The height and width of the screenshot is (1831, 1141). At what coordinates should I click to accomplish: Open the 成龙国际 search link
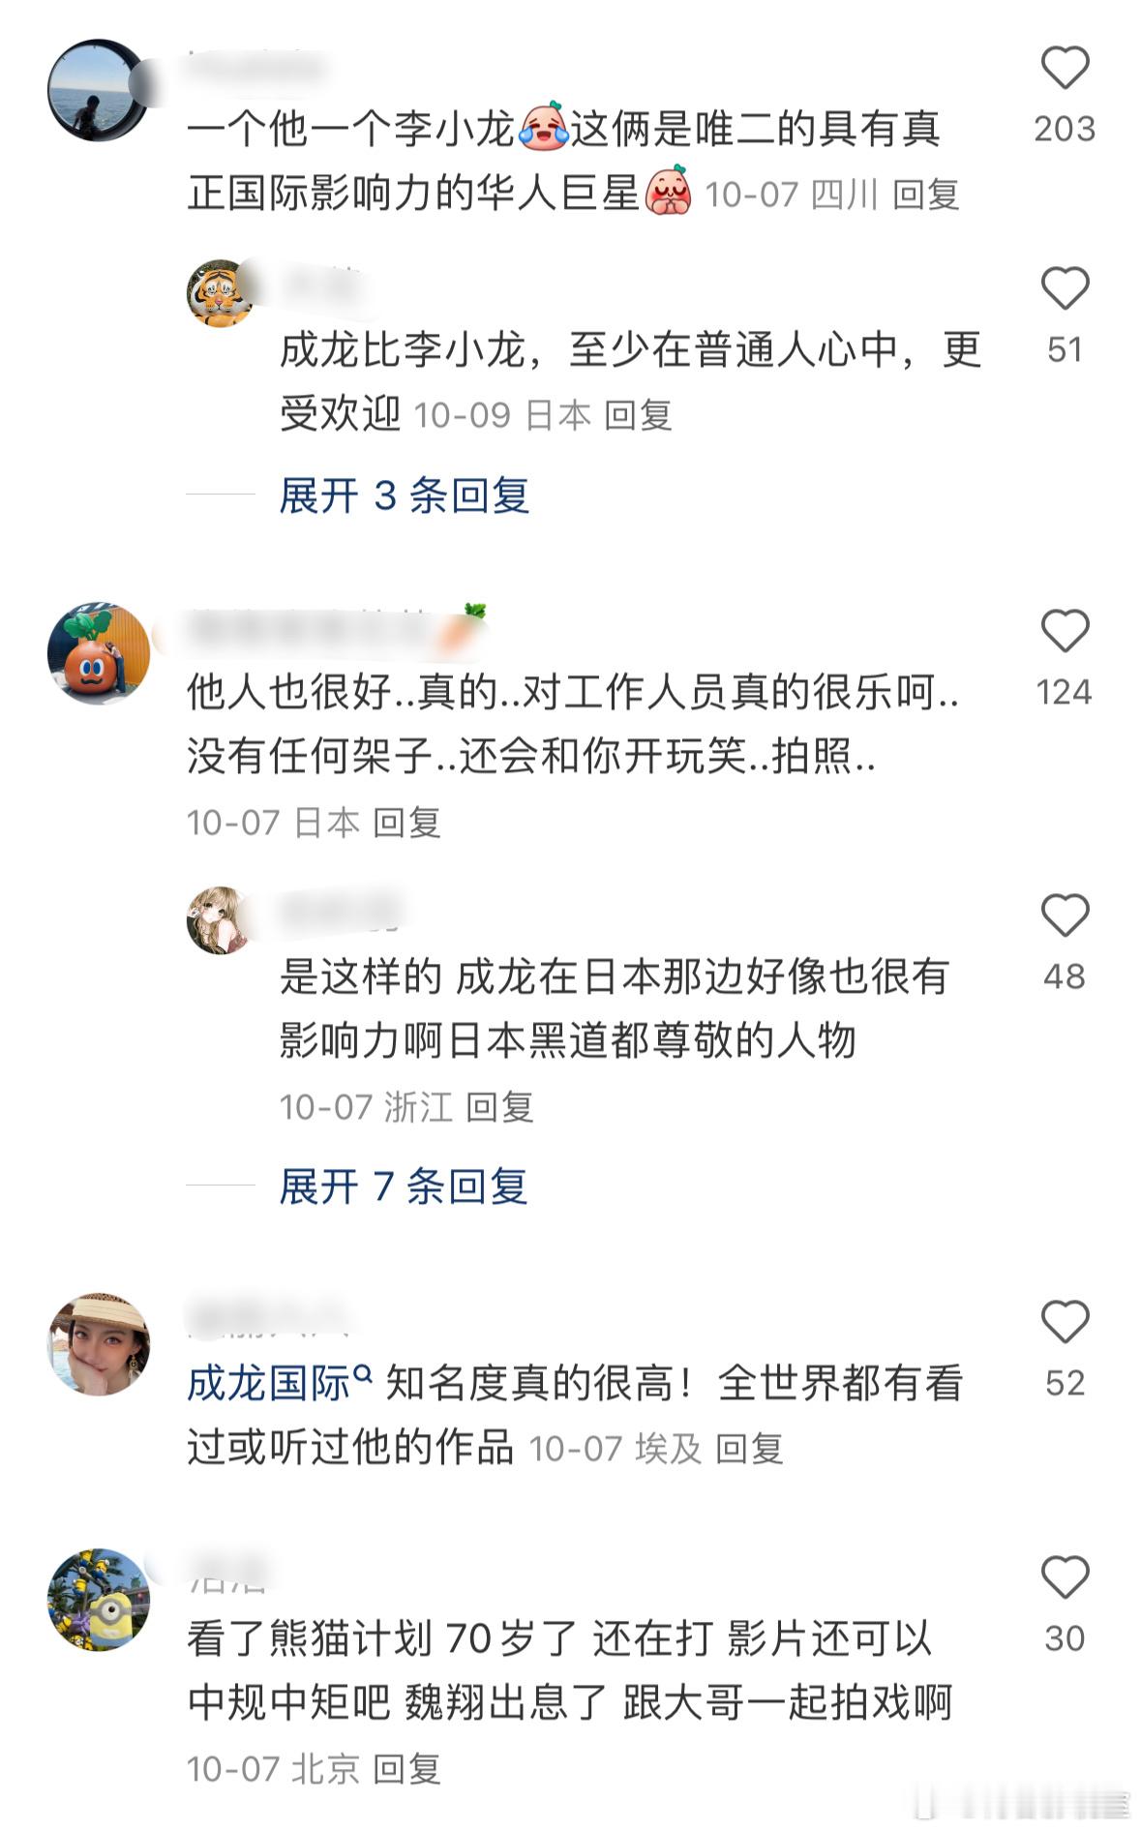pos(268,1384)
